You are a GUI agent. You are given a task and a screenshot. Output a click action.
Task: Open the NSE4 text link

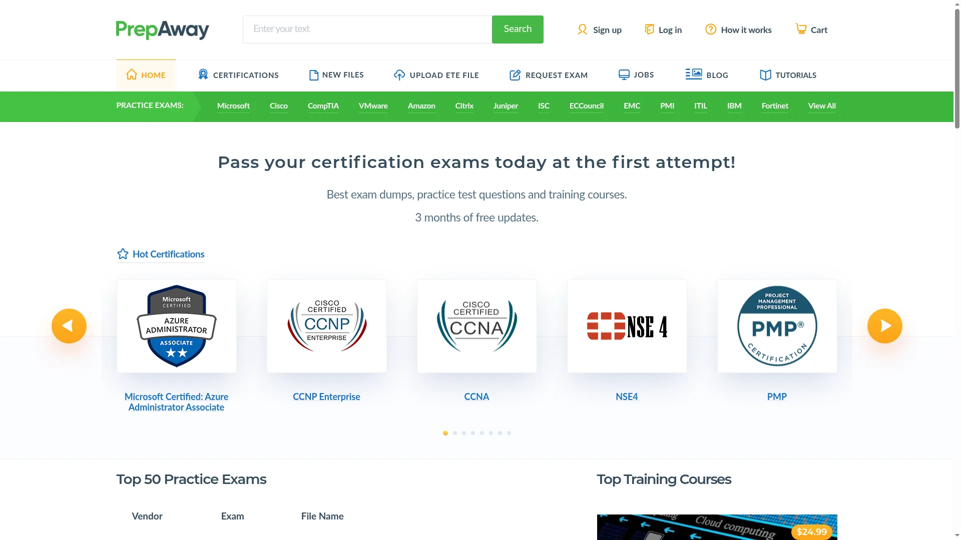click(627, 396)
